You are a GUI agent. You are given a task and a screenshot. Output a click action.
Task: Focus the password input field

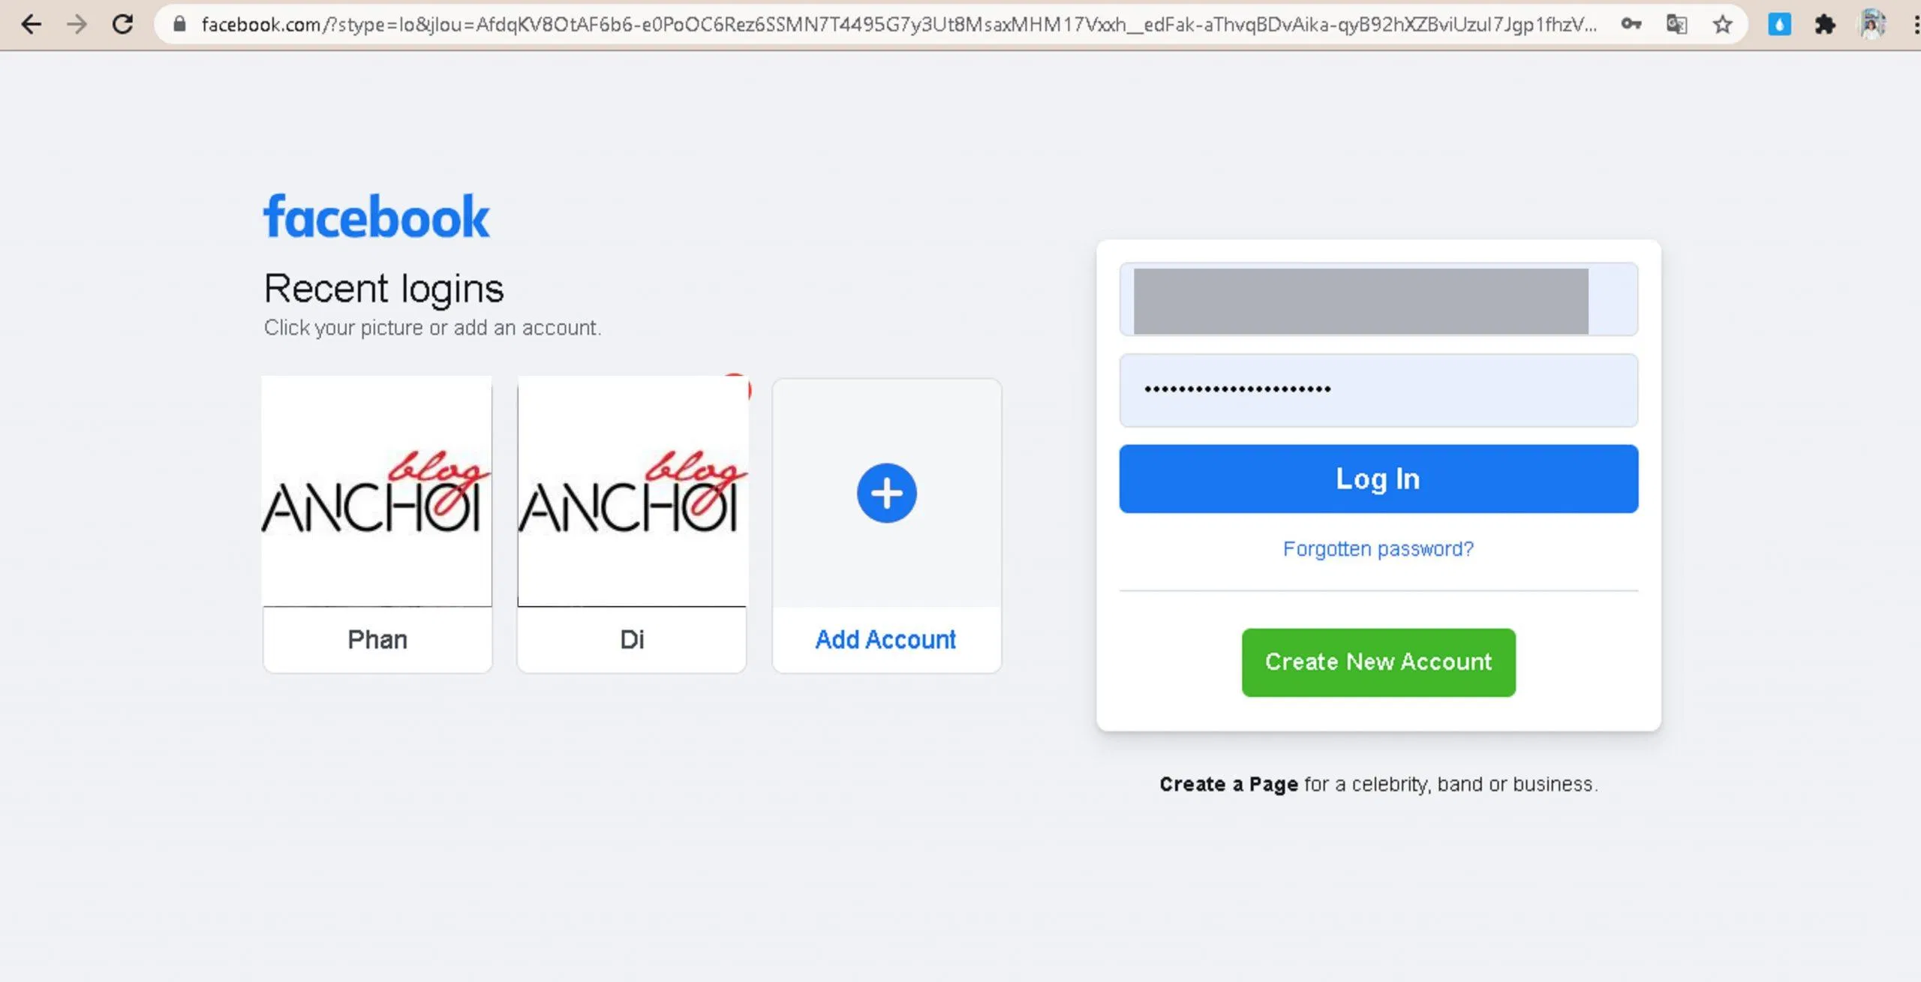(1378, 390)
